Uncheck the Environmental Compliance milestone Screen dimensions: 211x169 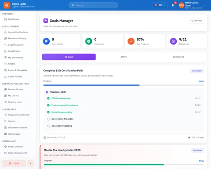48,105
